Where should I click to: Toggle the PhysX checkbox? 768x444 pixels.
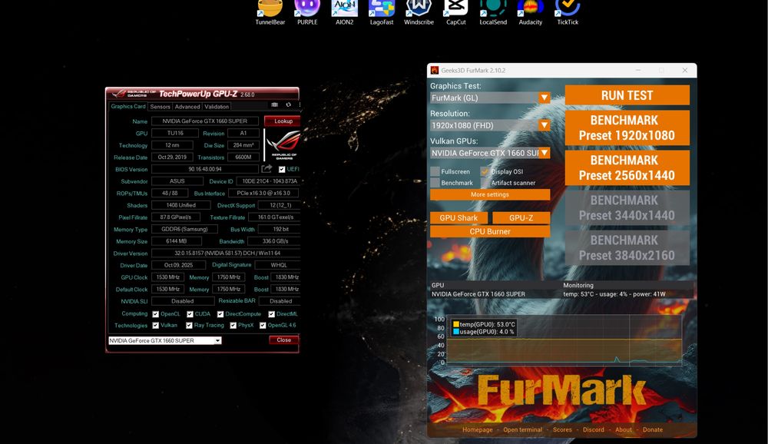[233, 326]
